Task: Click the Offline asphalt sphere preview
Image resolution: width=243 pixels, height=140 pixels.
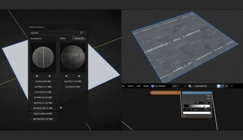Action: point(73,57)
